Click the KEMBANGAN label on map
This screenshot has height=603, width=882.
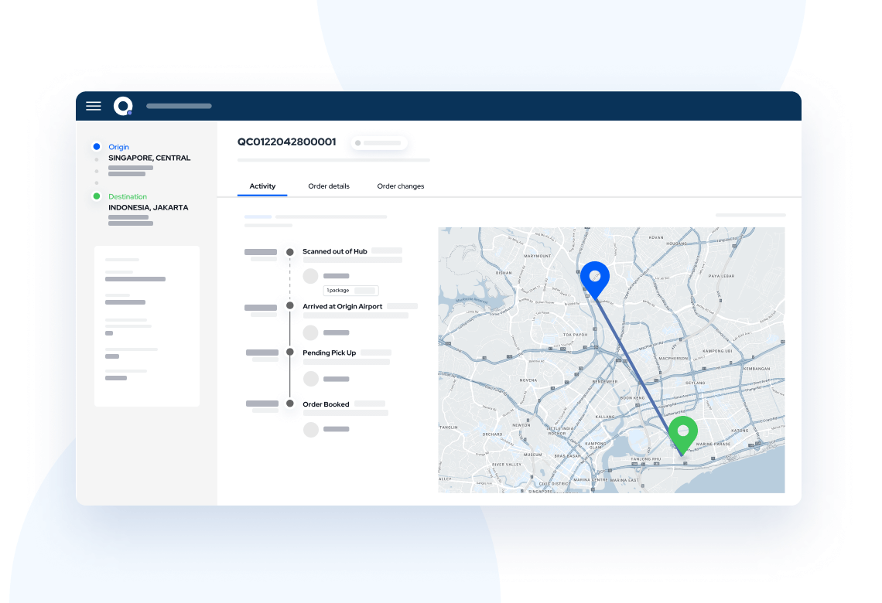(x=757, y=369)
